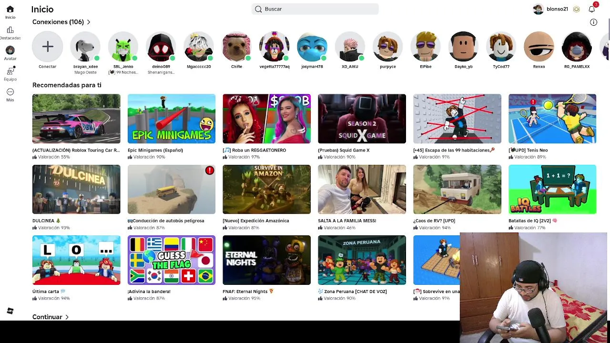Open the Avatar sidebar icon

(10, 50)
